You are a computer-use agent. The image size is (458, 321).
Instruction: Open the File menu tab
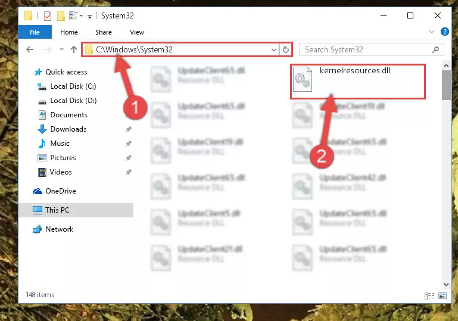(35, 32)
